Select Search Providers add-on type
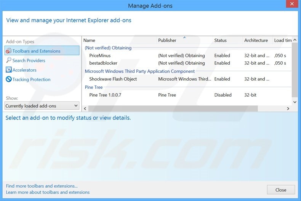This screenshot has width=301, height=201. [29, 61]
